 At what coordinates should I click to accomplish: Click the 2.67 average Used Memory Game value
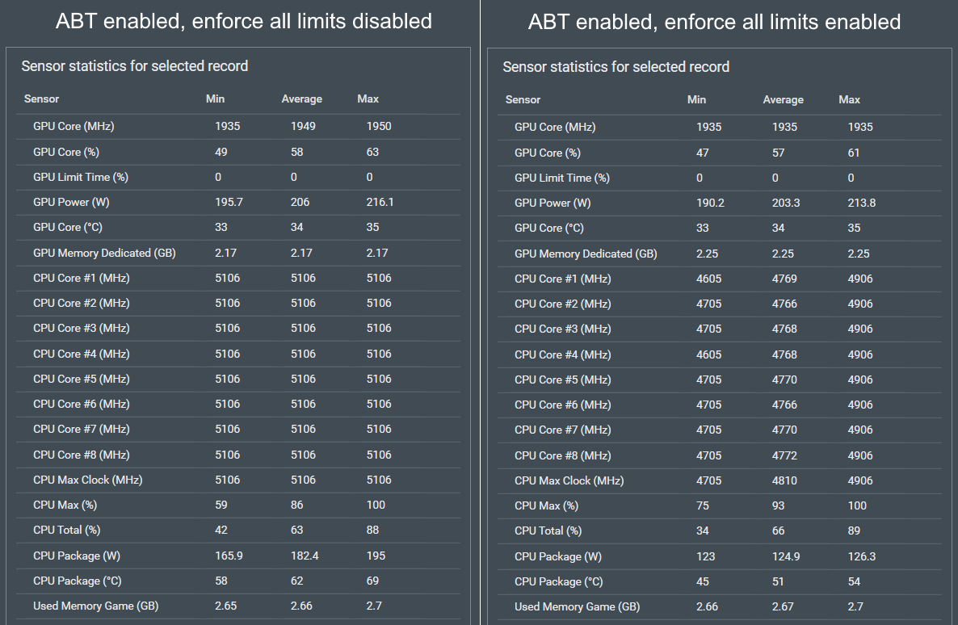(783, 606)
